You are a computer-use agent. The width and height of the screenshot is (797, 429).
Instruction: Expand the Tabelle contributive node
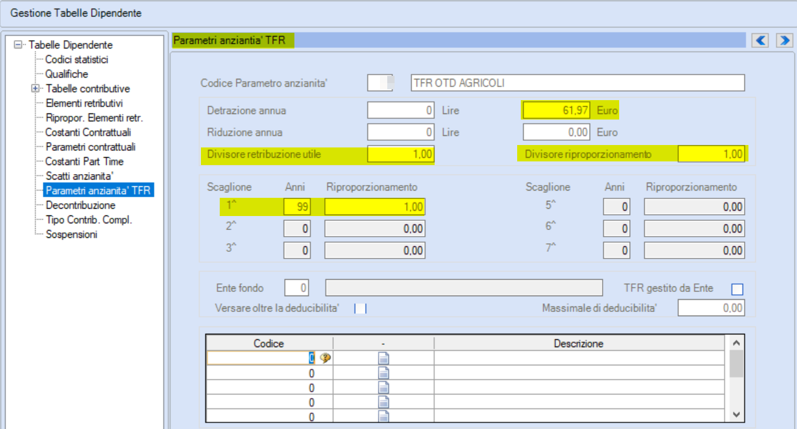coord(35,89)
